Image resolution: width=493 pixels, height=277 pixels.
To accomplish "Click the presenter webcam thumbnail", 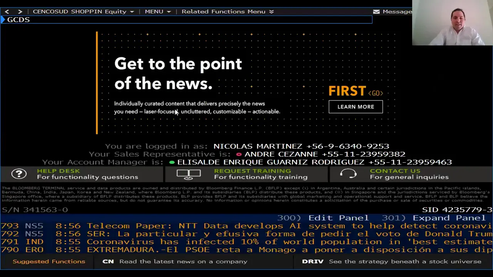I will pos(453,23).
